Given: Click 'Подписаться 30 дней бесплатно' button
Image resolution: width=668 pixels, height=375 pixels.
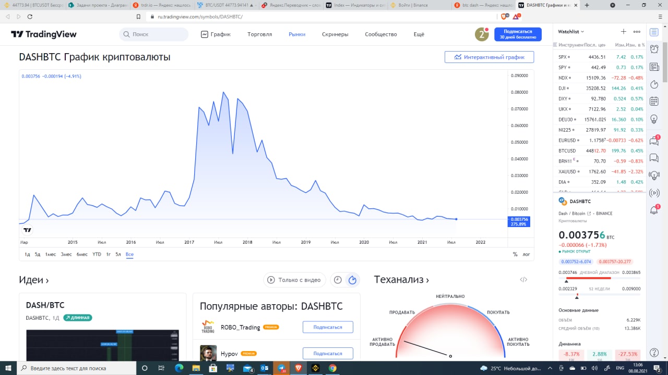Looking at the screenshot, I should [518, 34].
